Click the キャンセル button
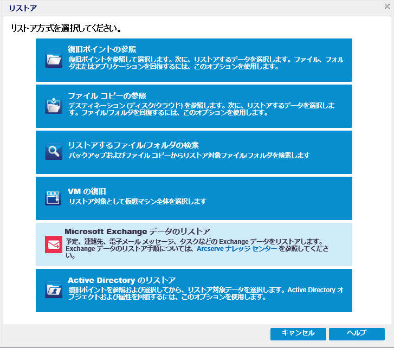 click(x=298, y=334)
